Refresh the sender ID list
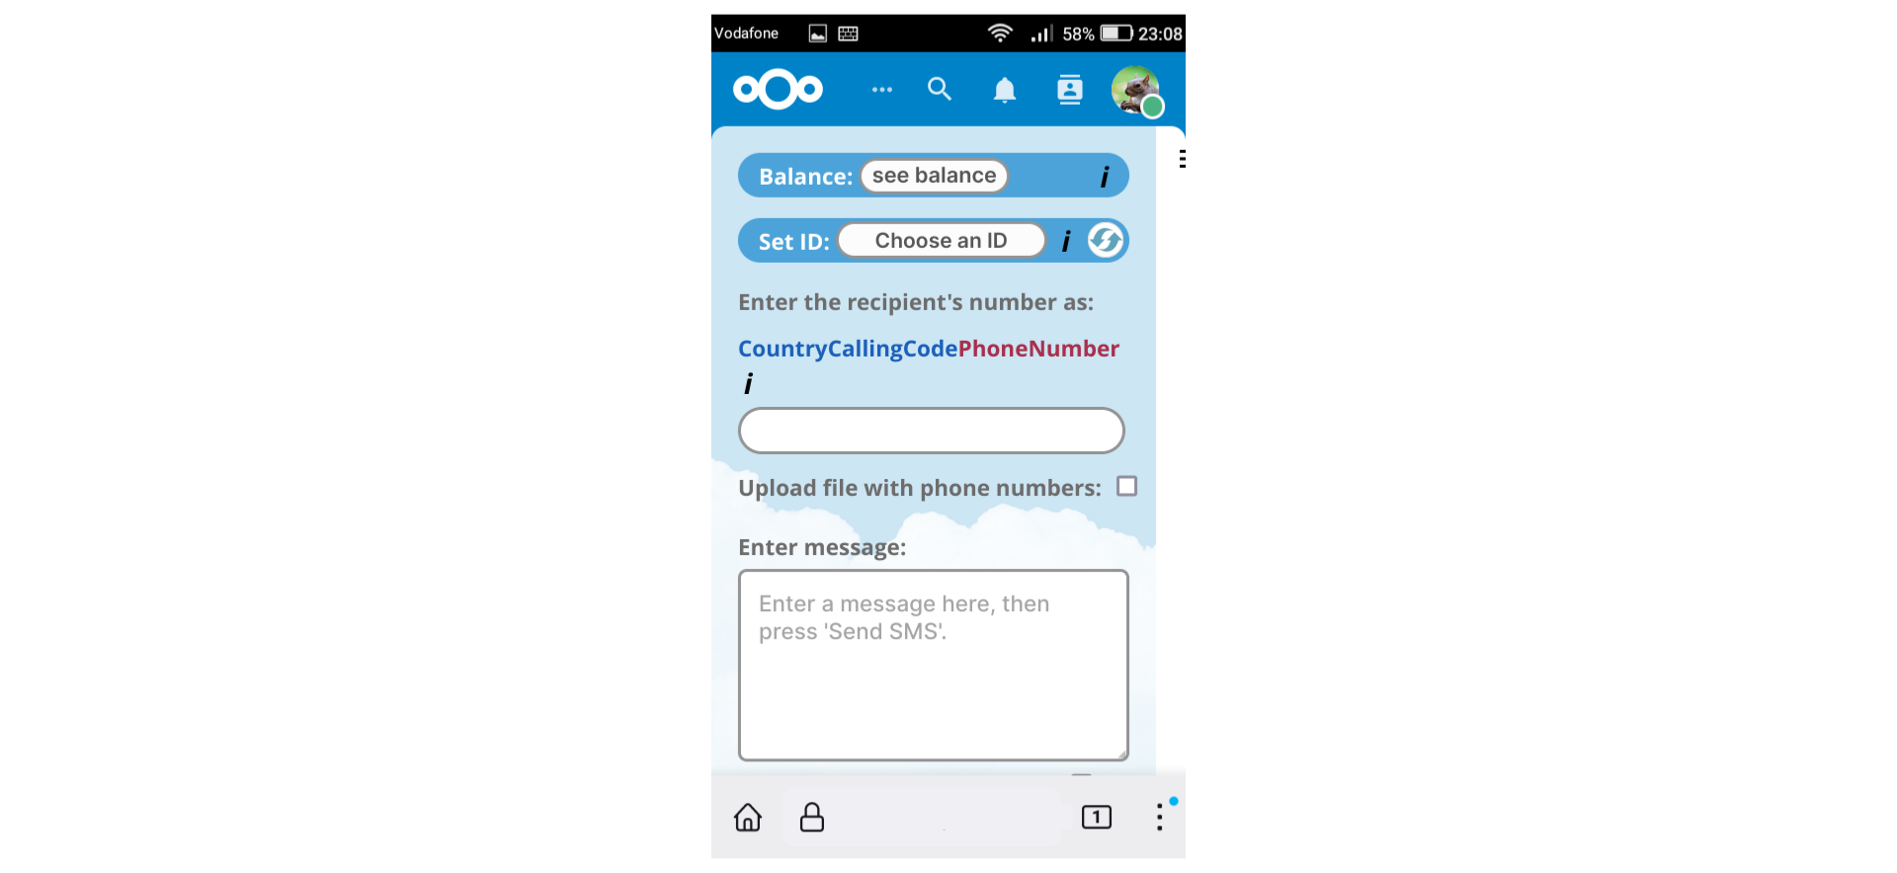Screen dimensions: 1897x873 click(x=1106, y=240)
